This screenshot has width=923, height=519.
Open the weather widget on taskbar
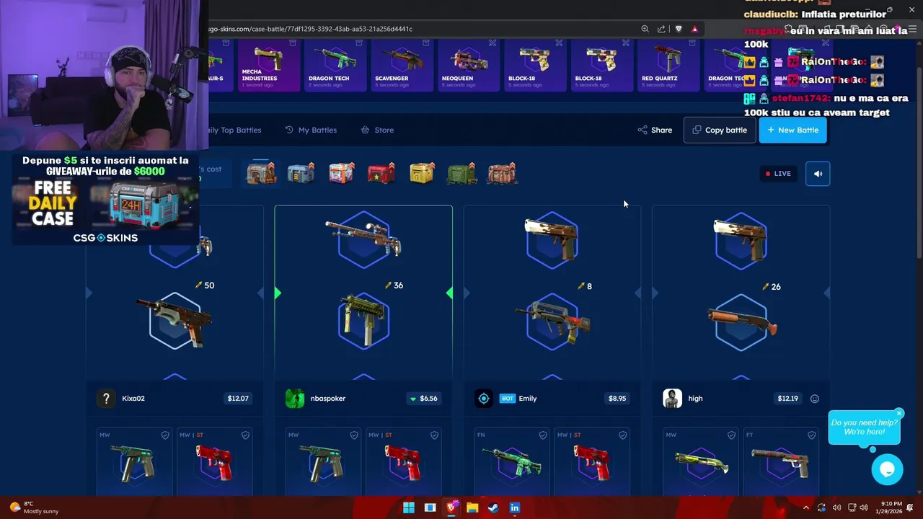point(33,507)
